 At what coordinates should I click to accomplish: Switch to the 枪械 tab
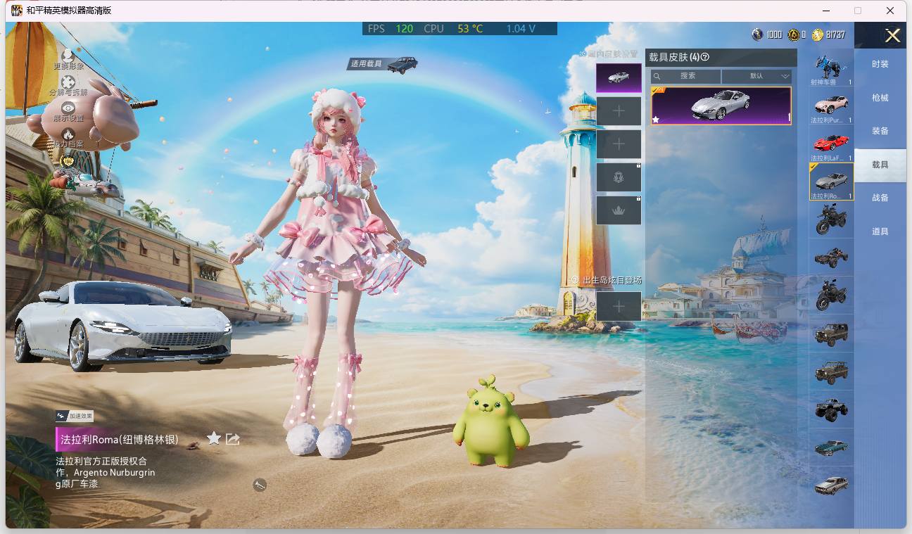(880, 98)
